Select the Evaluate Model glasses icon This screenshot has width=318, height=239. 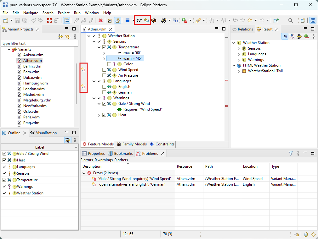pyautogui.click(x=139, y=20)
